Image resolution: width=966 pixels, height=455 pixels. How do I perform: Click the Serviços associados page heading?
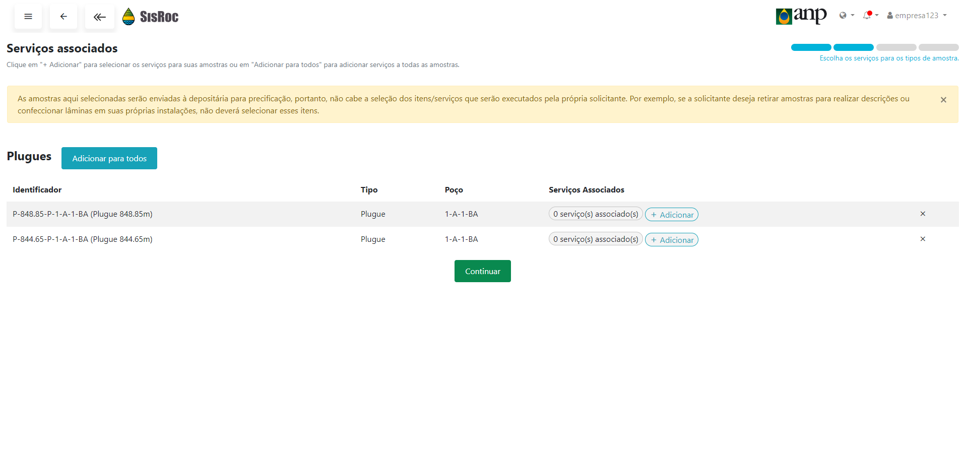(x=62, y=48)
